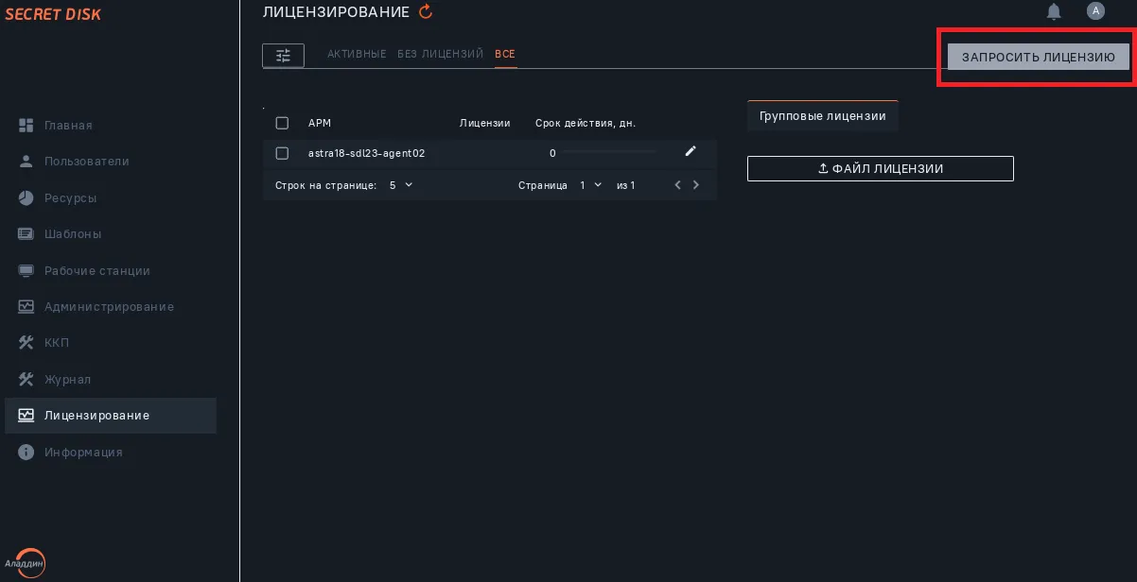This screenshot has height=582, width=1137.
Task: Open the filter settings button
Action: coord(283,56)
